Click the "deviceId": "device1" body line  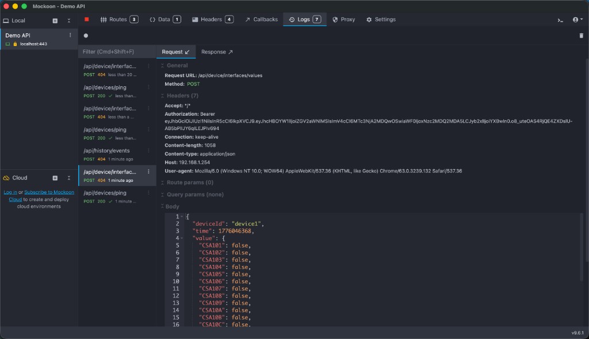228,224
